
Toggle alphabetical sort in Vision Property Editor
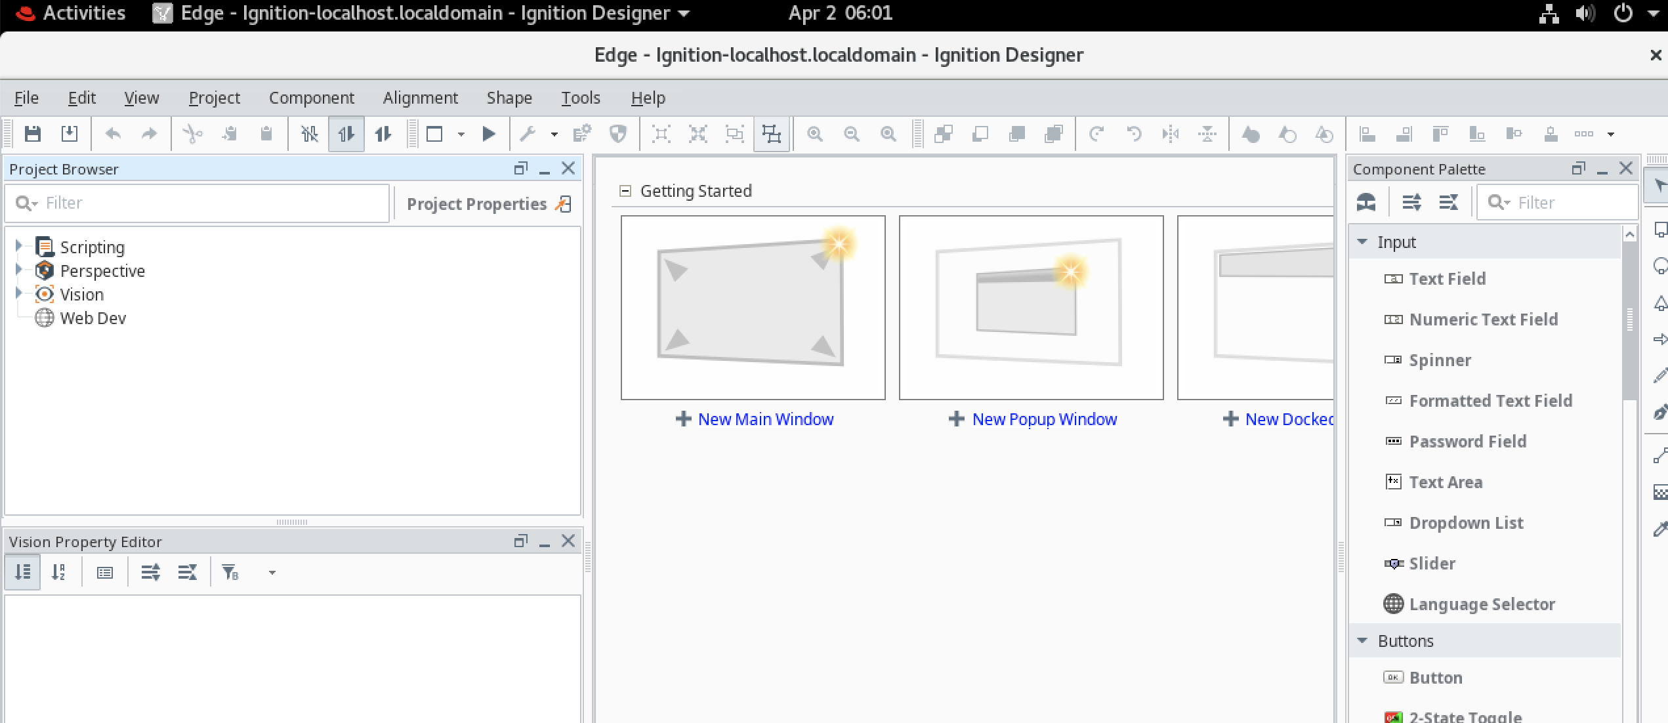coord(59,572)
